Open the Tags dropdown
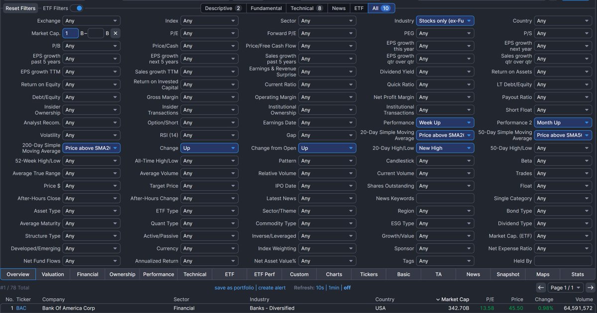The width and height of the screenshot is (597, 313). point(445,261)
